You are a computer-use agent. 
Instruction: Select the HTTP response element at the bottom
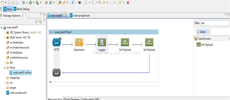[57, 73]
